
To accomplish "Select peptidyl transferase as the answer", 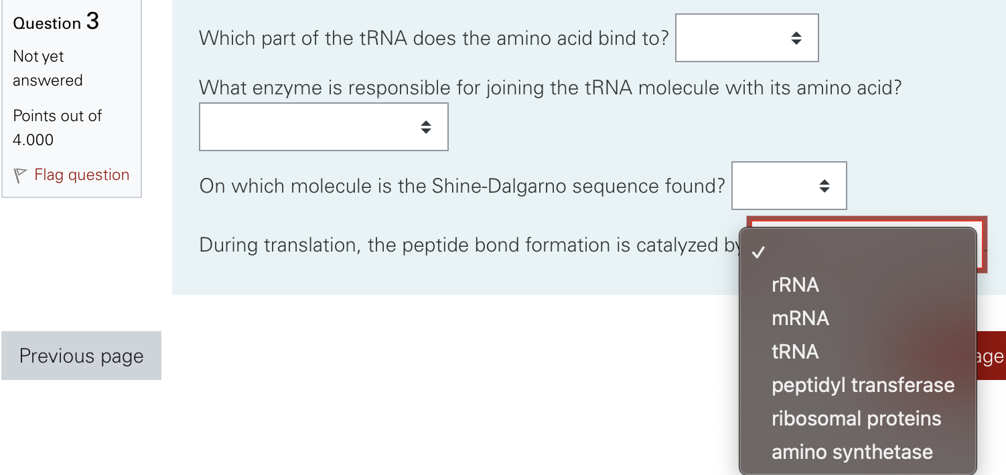I will [x=863, y=385].
